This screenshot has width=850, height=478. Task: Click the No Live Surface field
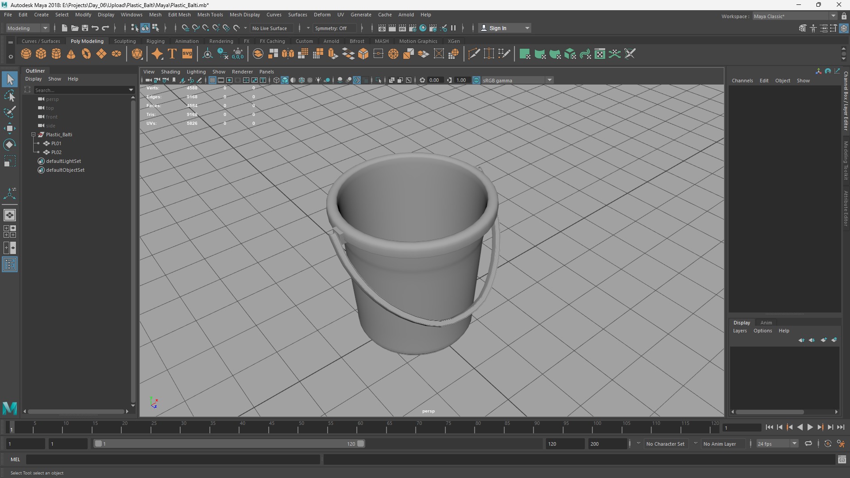click(x=271, y=28)
